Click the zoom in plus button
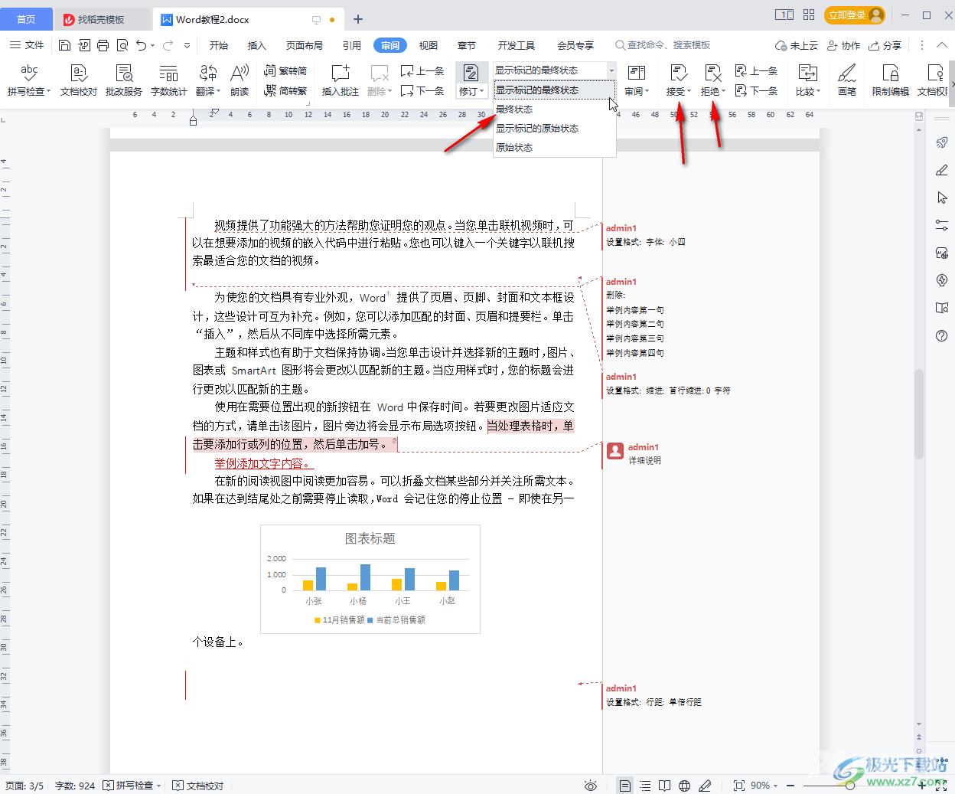Viewport: 955px width, 794px height. (x=922, y=786)
